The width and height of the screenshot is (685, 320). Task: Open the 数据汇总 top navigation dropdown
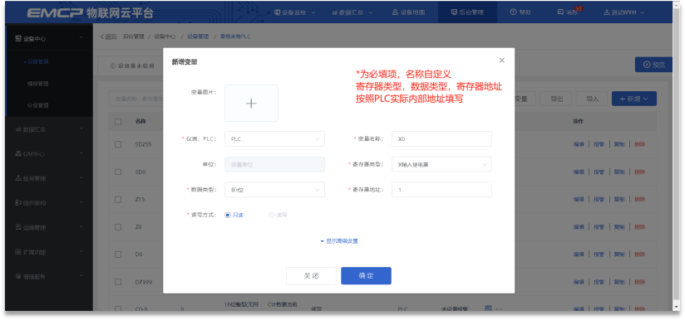352,12
